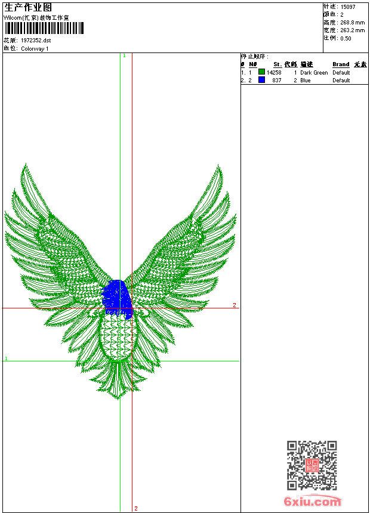
Task: Click the eagle's scaled chest area
Action: click(x=119, y=337)
